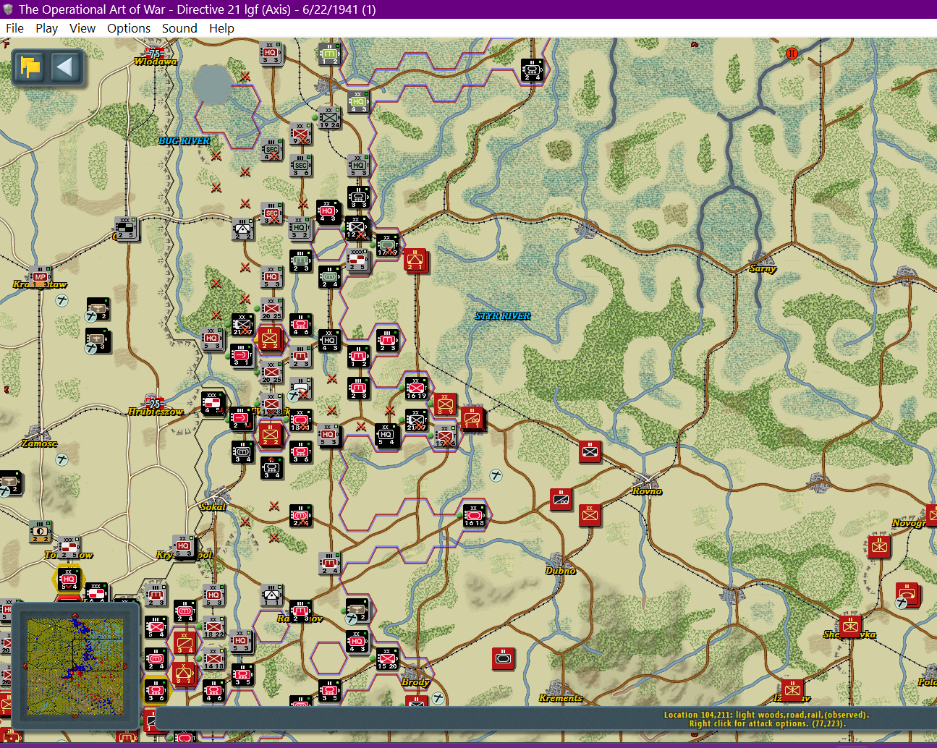Select the green 1-2 unit at top
Screen dimensions: 937x748
pos(329,54)
